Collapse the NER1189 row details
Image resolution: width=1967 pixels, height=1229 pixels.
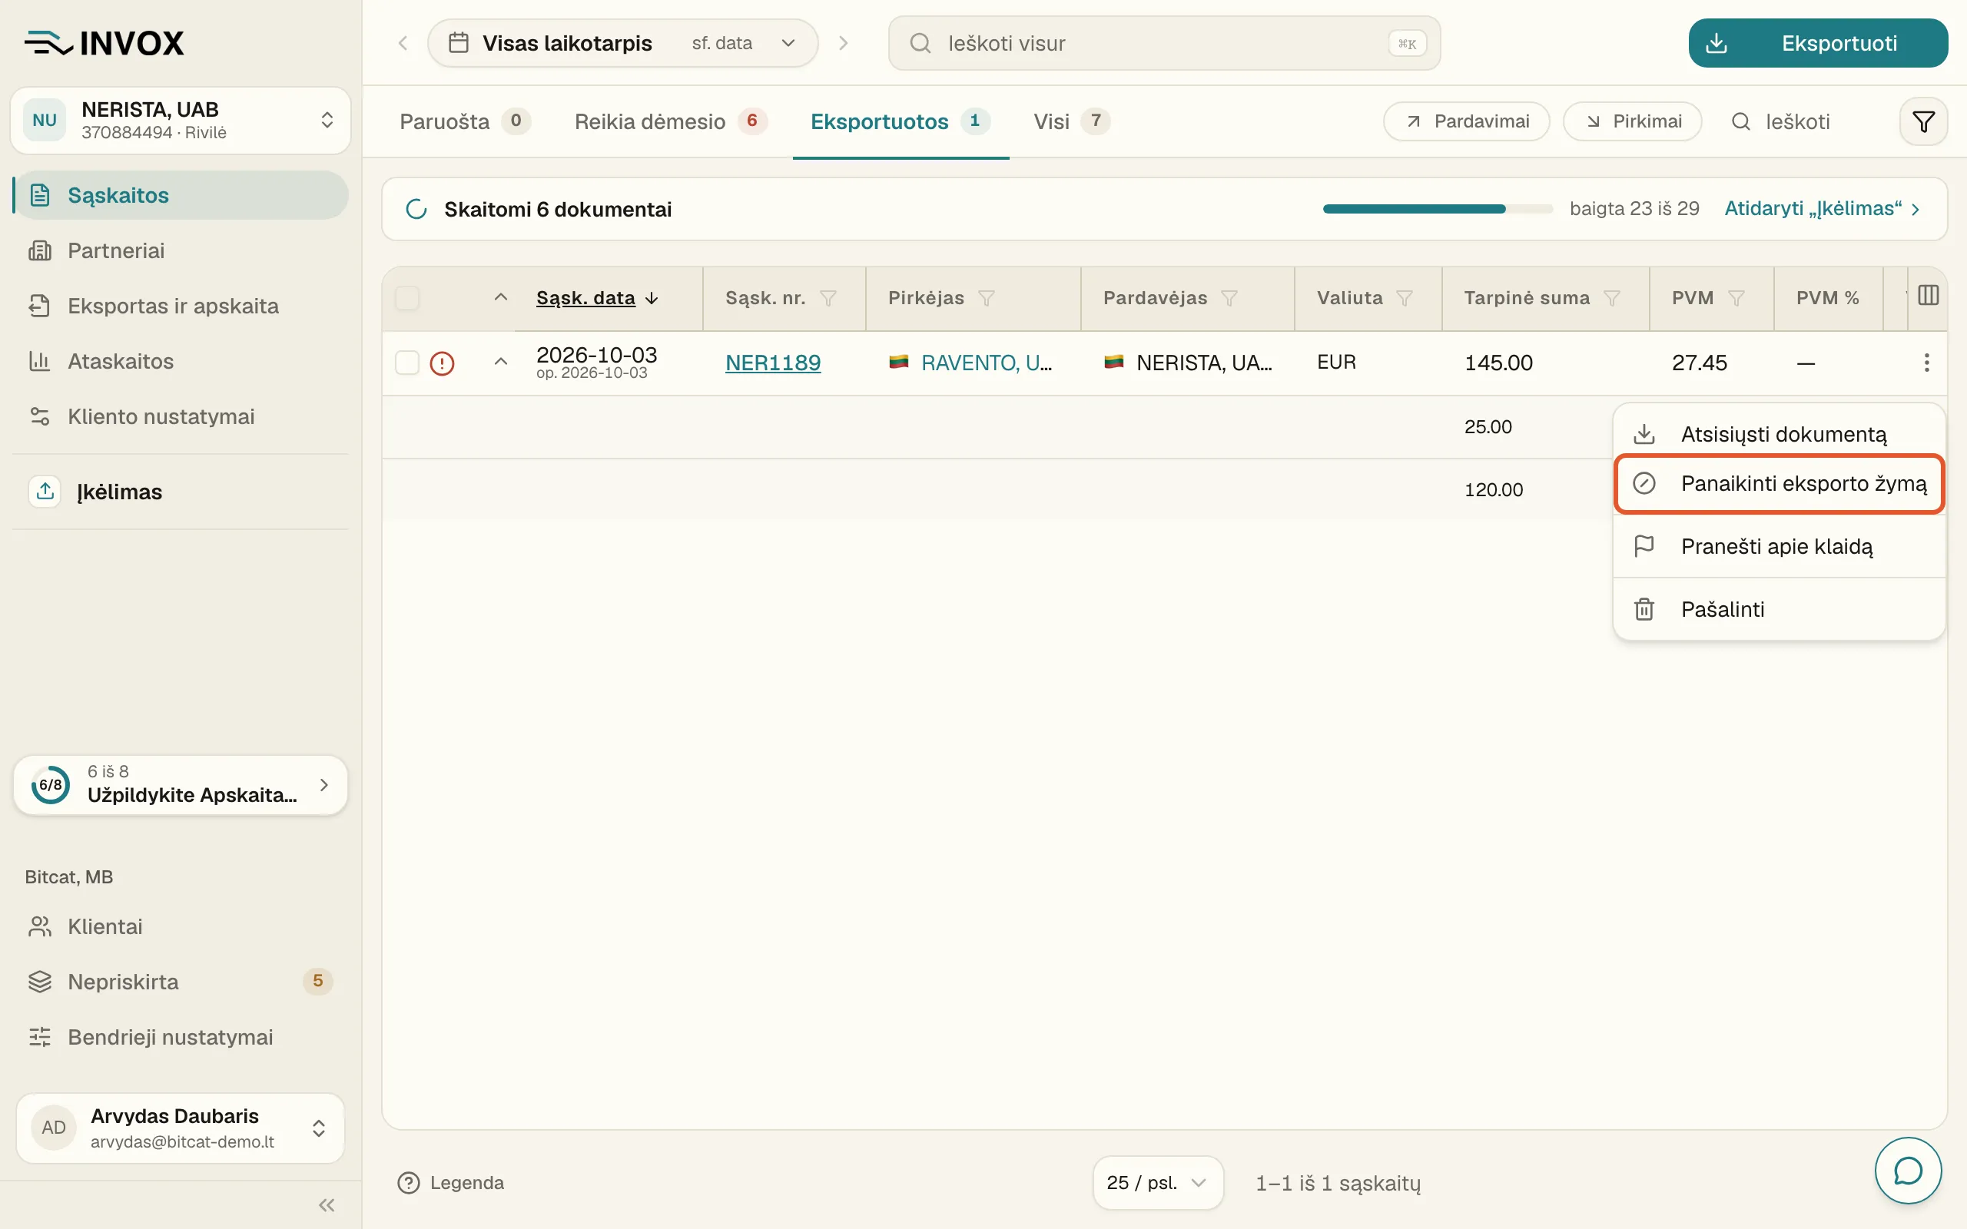pos(501,362)
